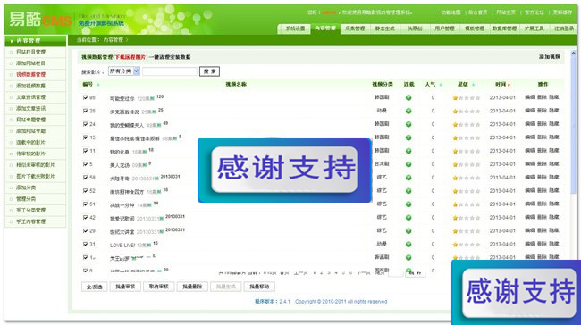Click green status icon in LOVE LIVE! row
The width and height of the screenshot is (581, 325).
tap(408, 245)
